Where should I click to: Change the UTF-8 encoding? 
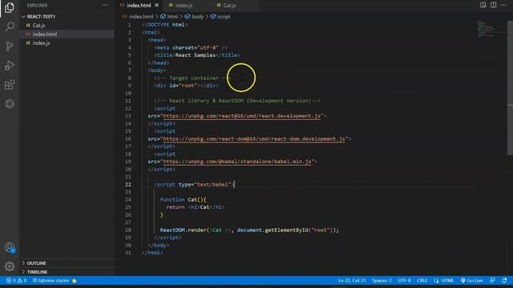pyautogui.click(x=404, y=281)
